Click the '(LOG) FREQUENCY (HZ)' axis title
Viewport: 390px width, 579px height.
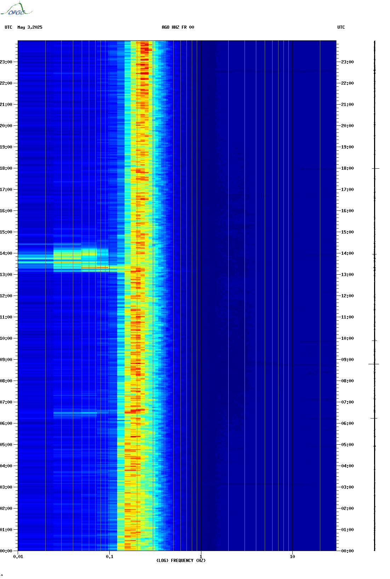point(181,561)
